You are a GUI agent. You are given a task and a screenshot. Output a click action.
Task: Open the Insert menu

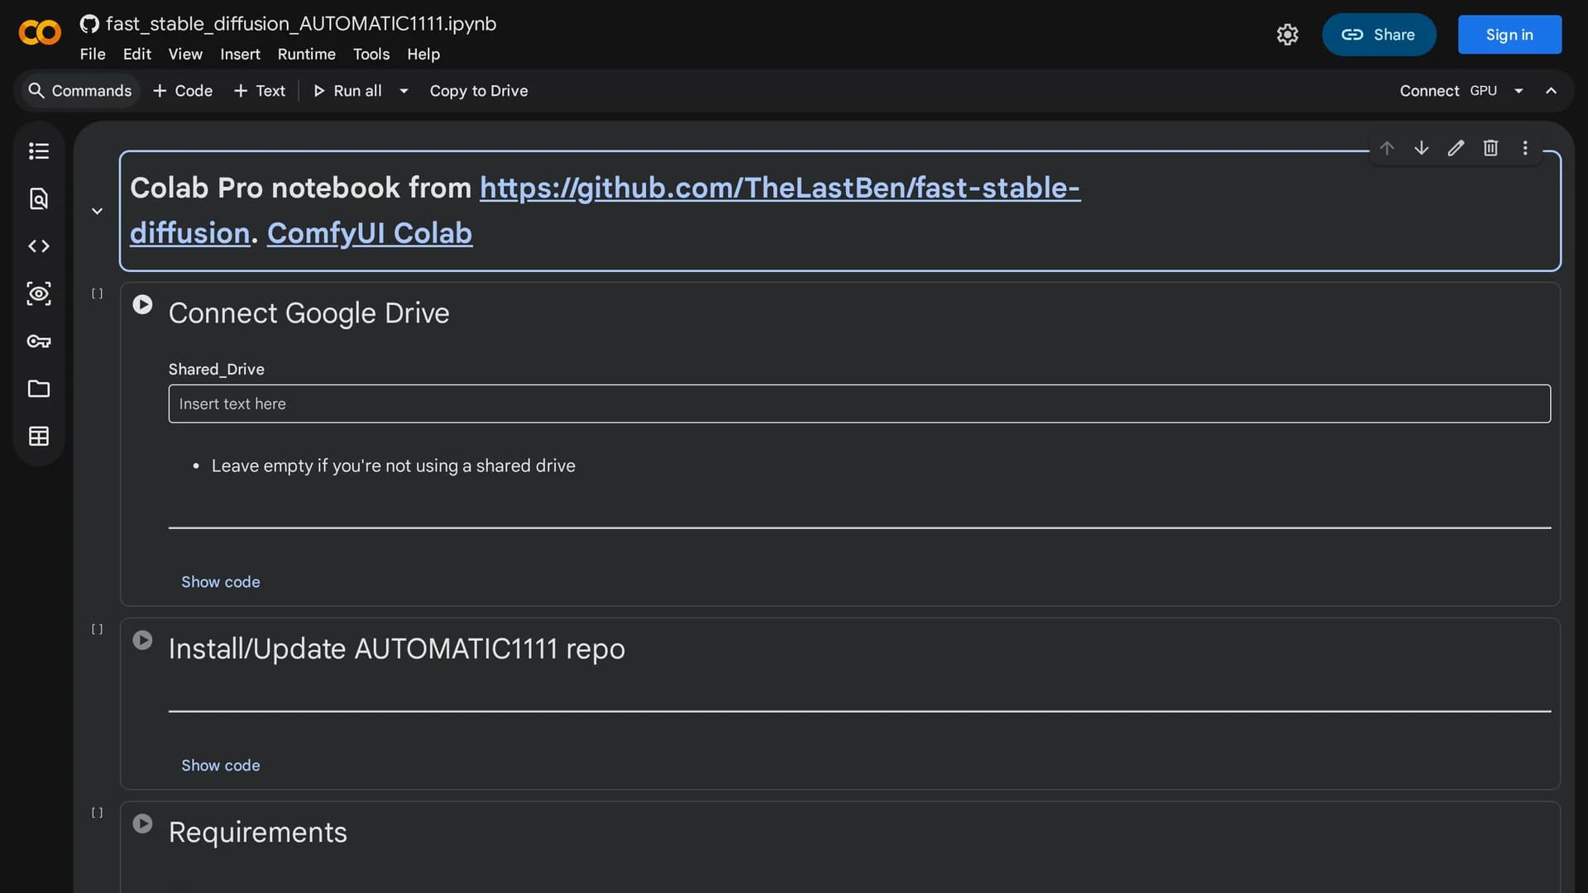pos(240,55)
